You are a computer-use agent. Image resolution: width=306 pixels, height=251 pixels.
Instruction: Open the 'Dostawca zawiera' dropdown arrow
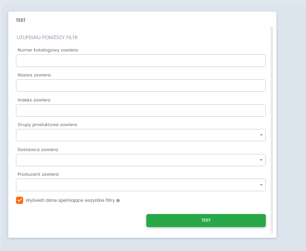(x=261, y=160)
